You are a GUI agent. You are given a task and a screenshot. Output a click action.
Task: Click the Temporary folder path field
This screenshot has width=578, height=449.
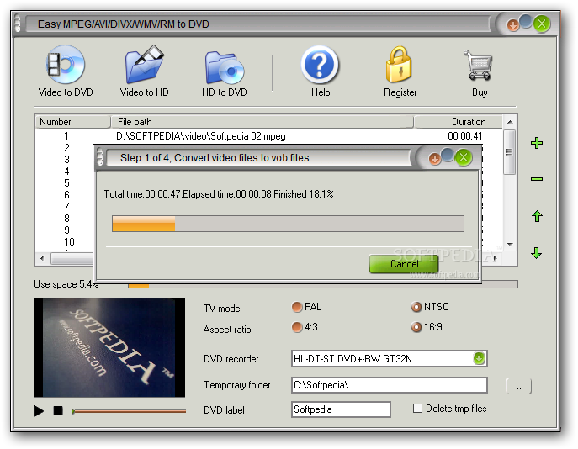click(x=390, y=385)
